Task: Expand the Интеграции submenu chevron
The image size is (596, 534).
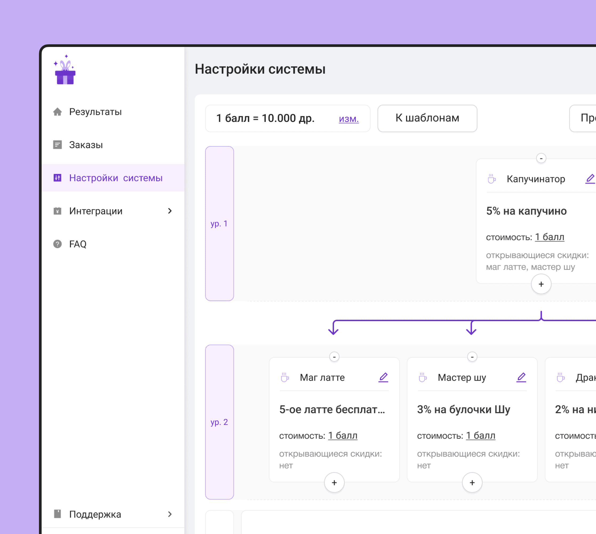Action: pos(170,211)
